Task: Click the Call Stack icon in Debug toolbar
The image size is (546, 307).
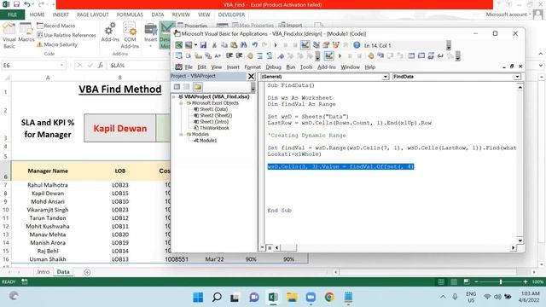Action: click(x=450, y=55)
